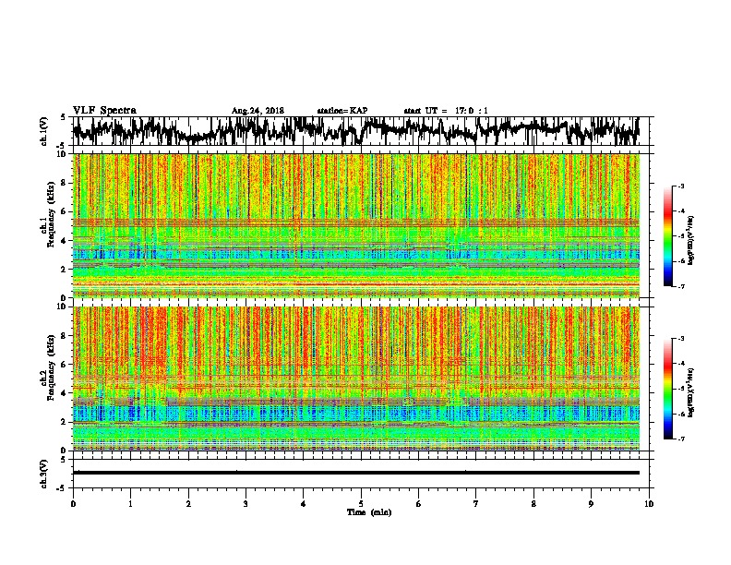Screen dimensions: 731x565
Task: Click the color scale bar beside ch.2 spectrogram
Action: coord(667,389)
